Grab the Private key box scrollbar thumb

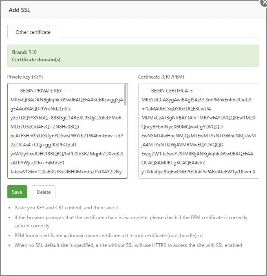pos(125,95)
